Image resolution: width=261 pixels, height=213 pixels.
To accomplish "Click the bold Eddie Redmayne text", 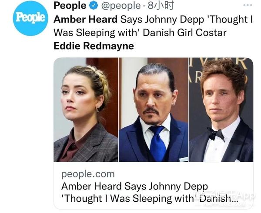I will coord(94,46).
